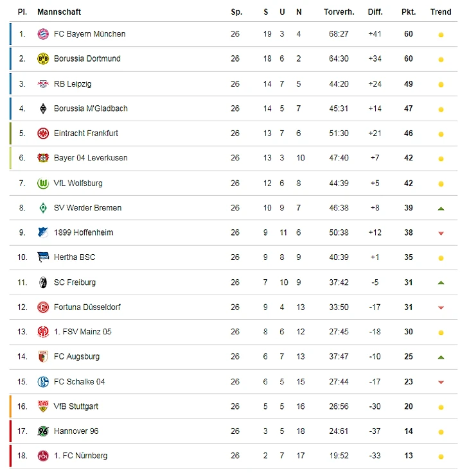This screenshot has height=473, width=469.
Task: Select the Eintracht Frankfurt eagle crest
Action: pos(43,133)
